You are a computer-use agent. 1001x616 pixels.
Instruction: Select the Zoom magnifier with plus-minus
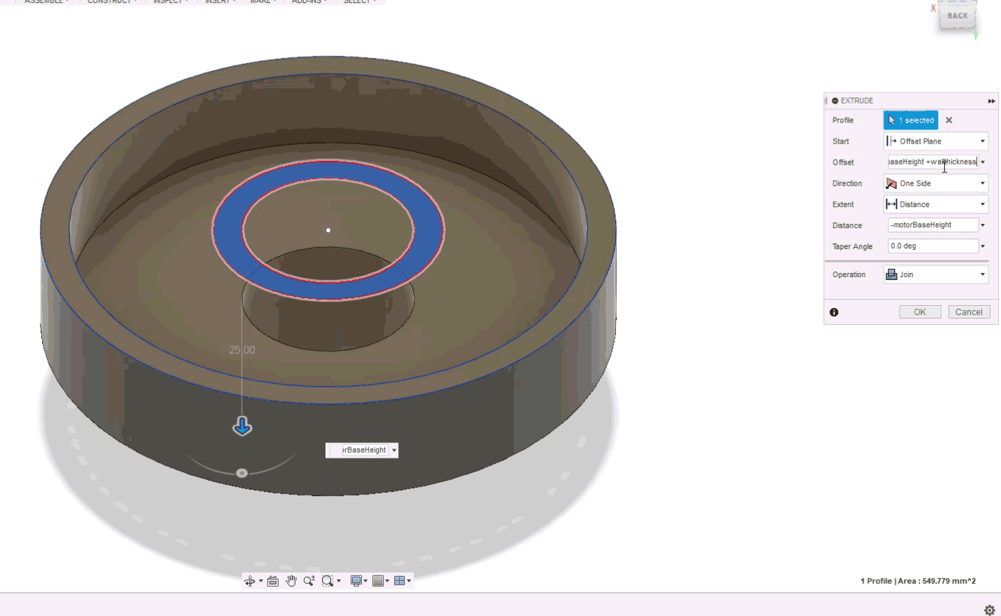tap(309, 581)
